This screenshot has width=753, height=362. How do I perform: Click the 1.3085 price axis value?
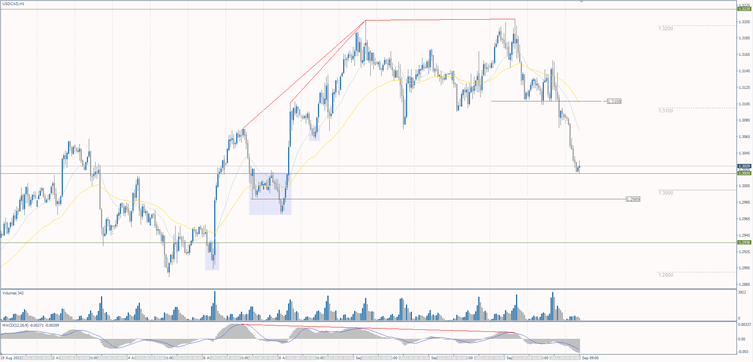[x=744, y=120]
